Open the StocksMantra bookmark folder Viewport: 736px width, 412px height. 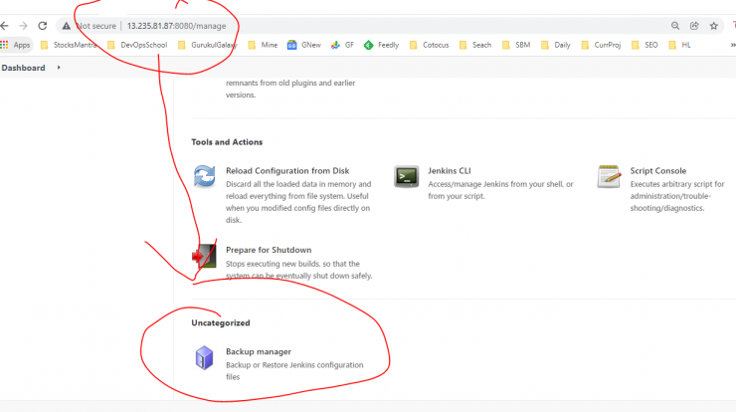click(x=69, y=45)
